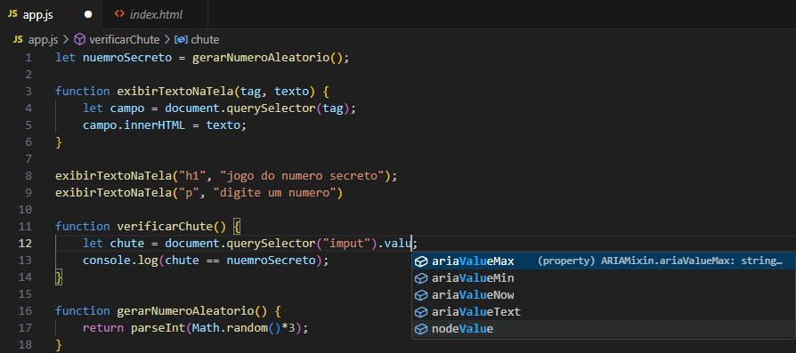Viewport: 796px width, 353px height.
Task: Click parseInt on line 17
Action: [x=158, y=327]
